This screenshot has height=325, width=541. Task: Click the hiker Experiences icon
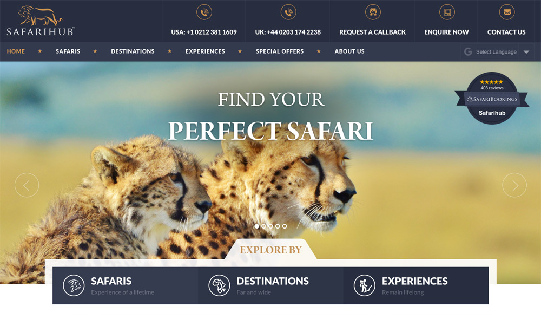point(364,285)
